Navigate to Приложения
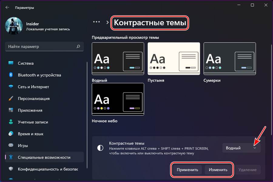The width and height of the screenshot is (273, 182). pos(44,110)
